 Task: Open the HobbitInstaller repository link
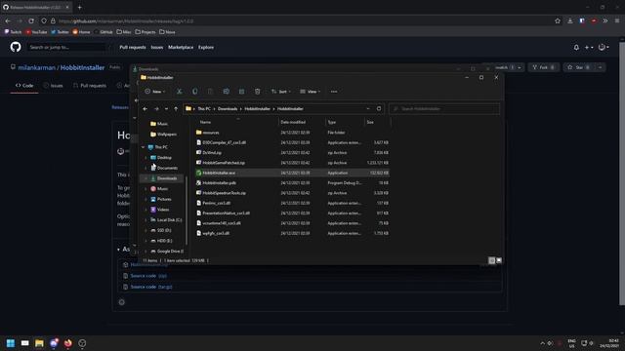click(82, 67)
